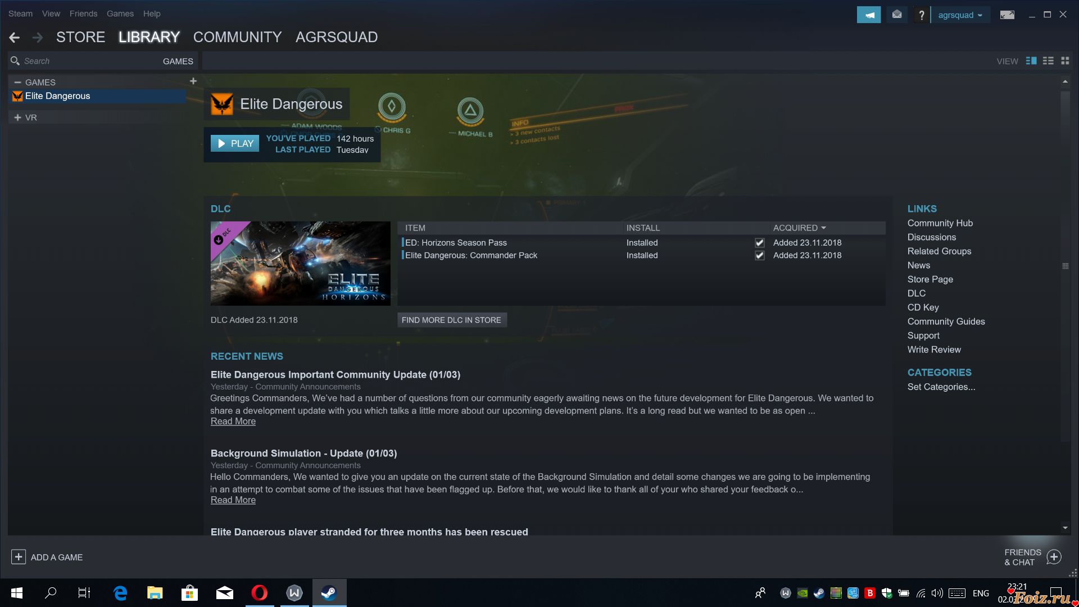1079x607 pixels.
Task: Open the Friends menu
Action: 83,13
